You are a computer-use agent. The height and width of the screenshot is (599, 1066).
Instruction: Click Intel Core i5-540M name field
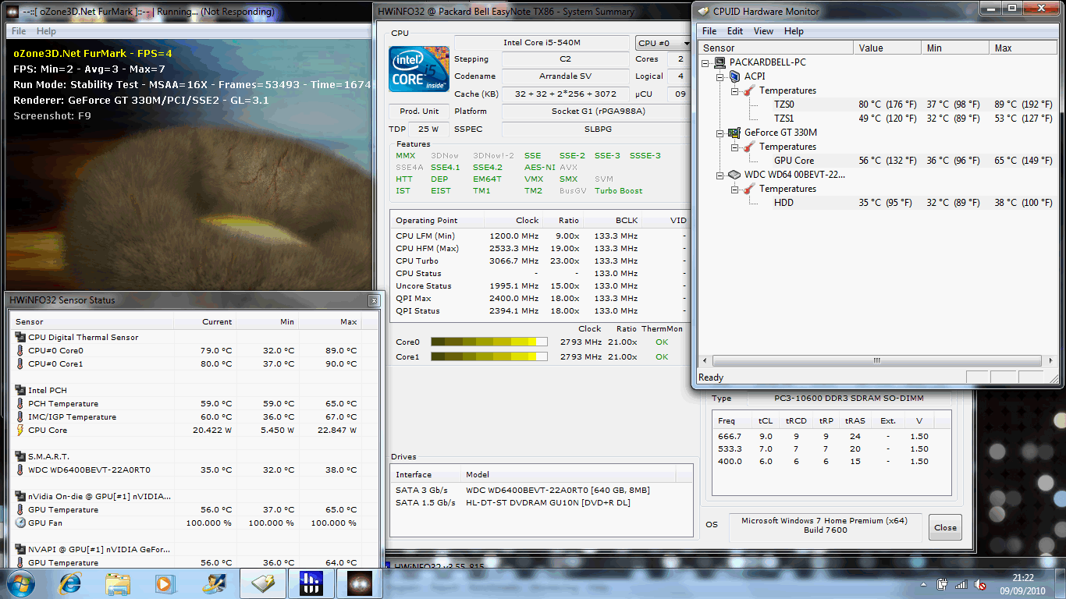pyautogui.click(x=542, y=42)
